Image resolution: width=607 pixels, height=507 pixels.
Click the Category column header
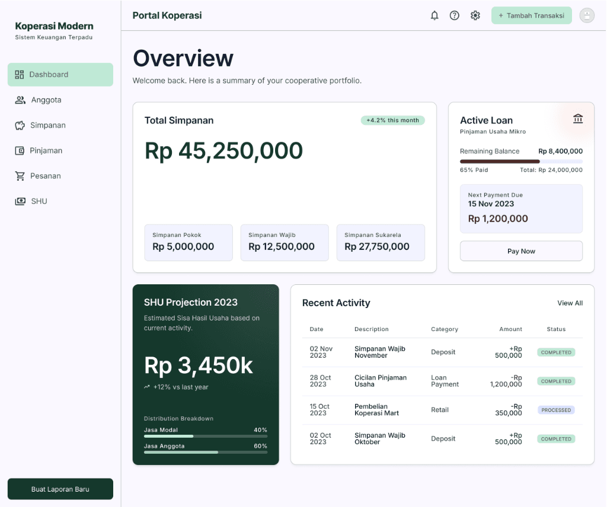point(445,329)
